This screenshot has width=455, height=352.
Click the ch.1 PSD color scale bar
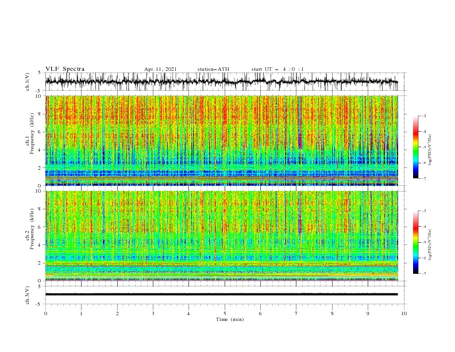pyautogui.click(x=415, y=147)
